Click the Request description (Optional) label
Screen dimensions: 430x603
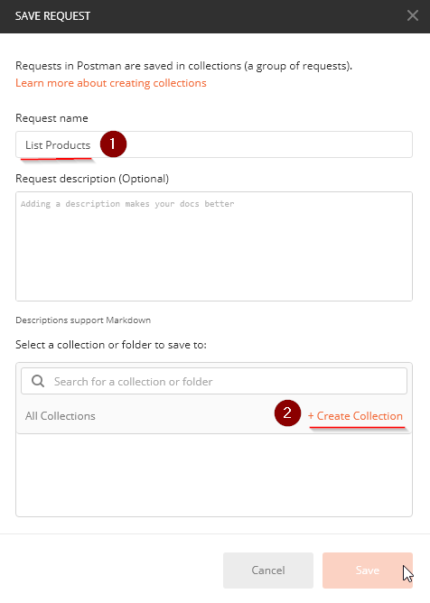[x=92, y=179]
